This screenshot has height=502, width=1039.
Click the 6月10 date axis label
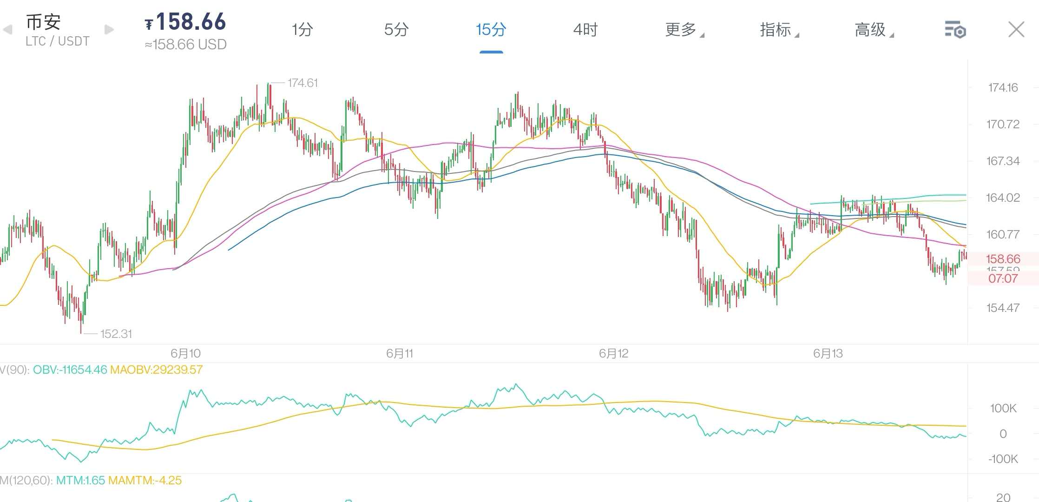pos(185,353)
